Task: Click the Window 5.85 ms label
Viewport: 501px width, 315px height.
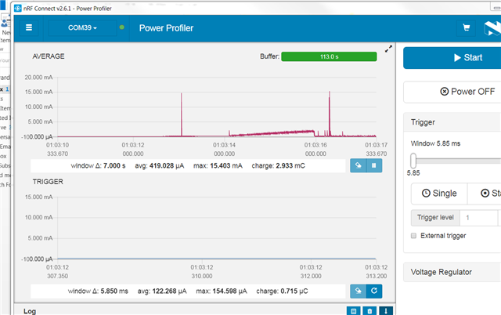Action: [x=435, y=143]
